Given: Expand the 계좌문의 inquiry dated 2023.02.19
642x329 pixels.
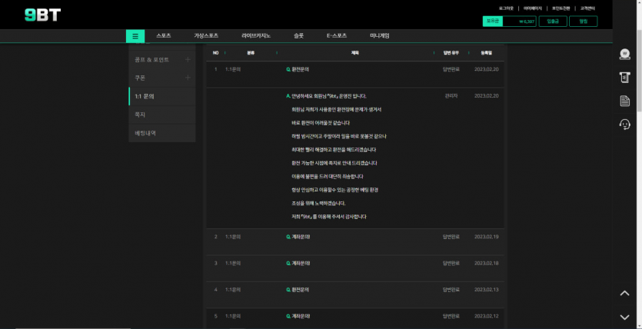Looking at the screenshot, I should (300, 236).
